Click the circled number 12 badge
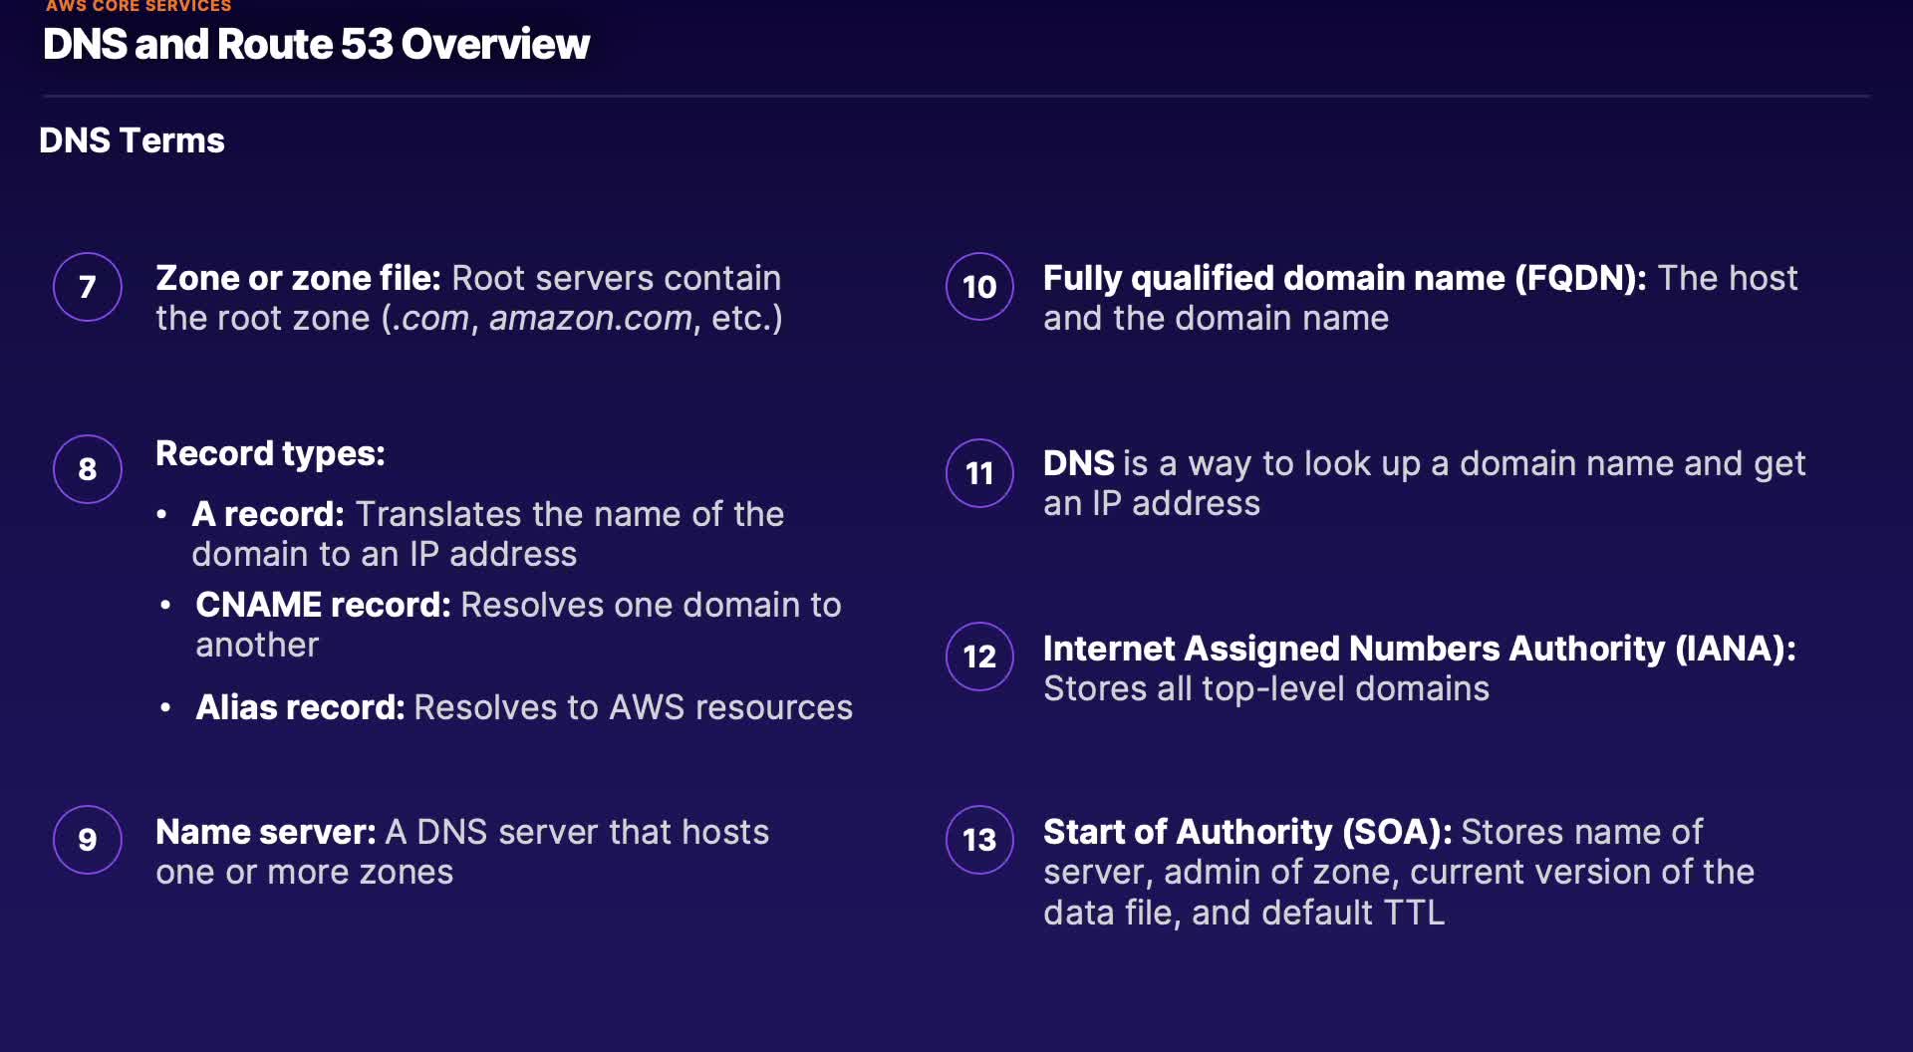This screenshot has height=1052, width=1913. 979,657
